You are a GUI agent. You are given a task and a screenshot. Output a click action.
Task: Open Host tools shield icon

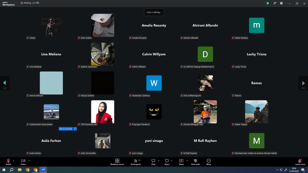(x=195, y=162)
